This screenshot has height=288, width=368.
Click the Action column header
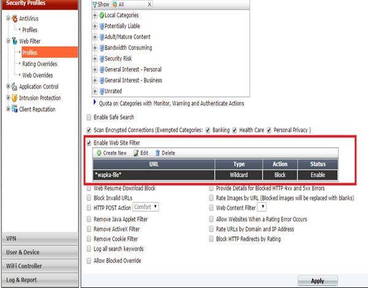pyautogui.click(x=280, y=164)
